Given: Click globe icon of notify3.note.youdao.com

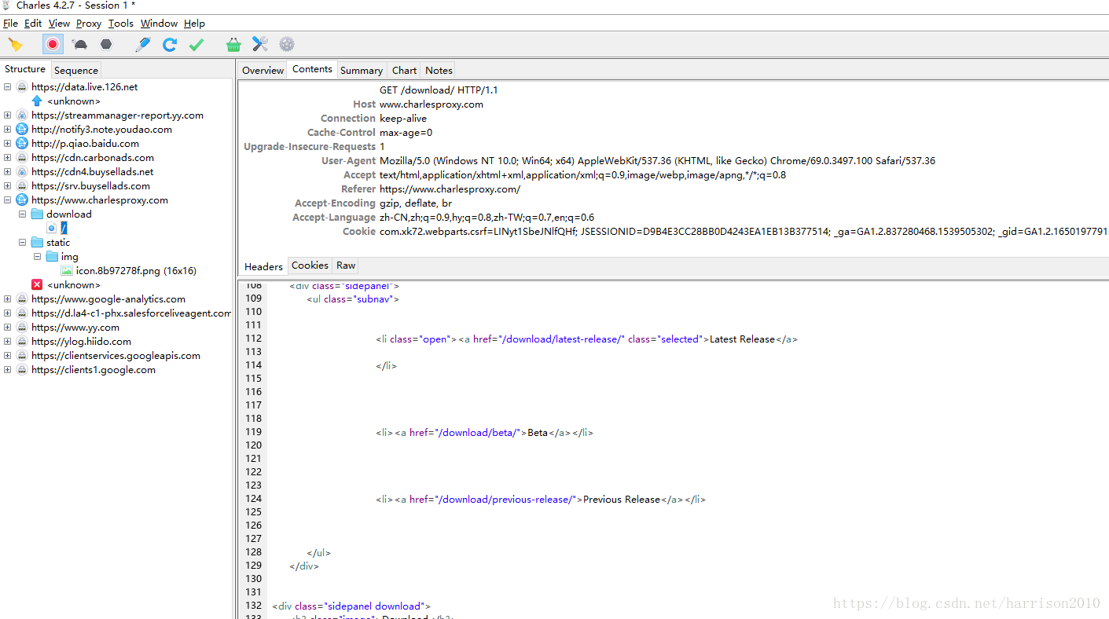Looking at the screenshot, I should coord(22,130).
